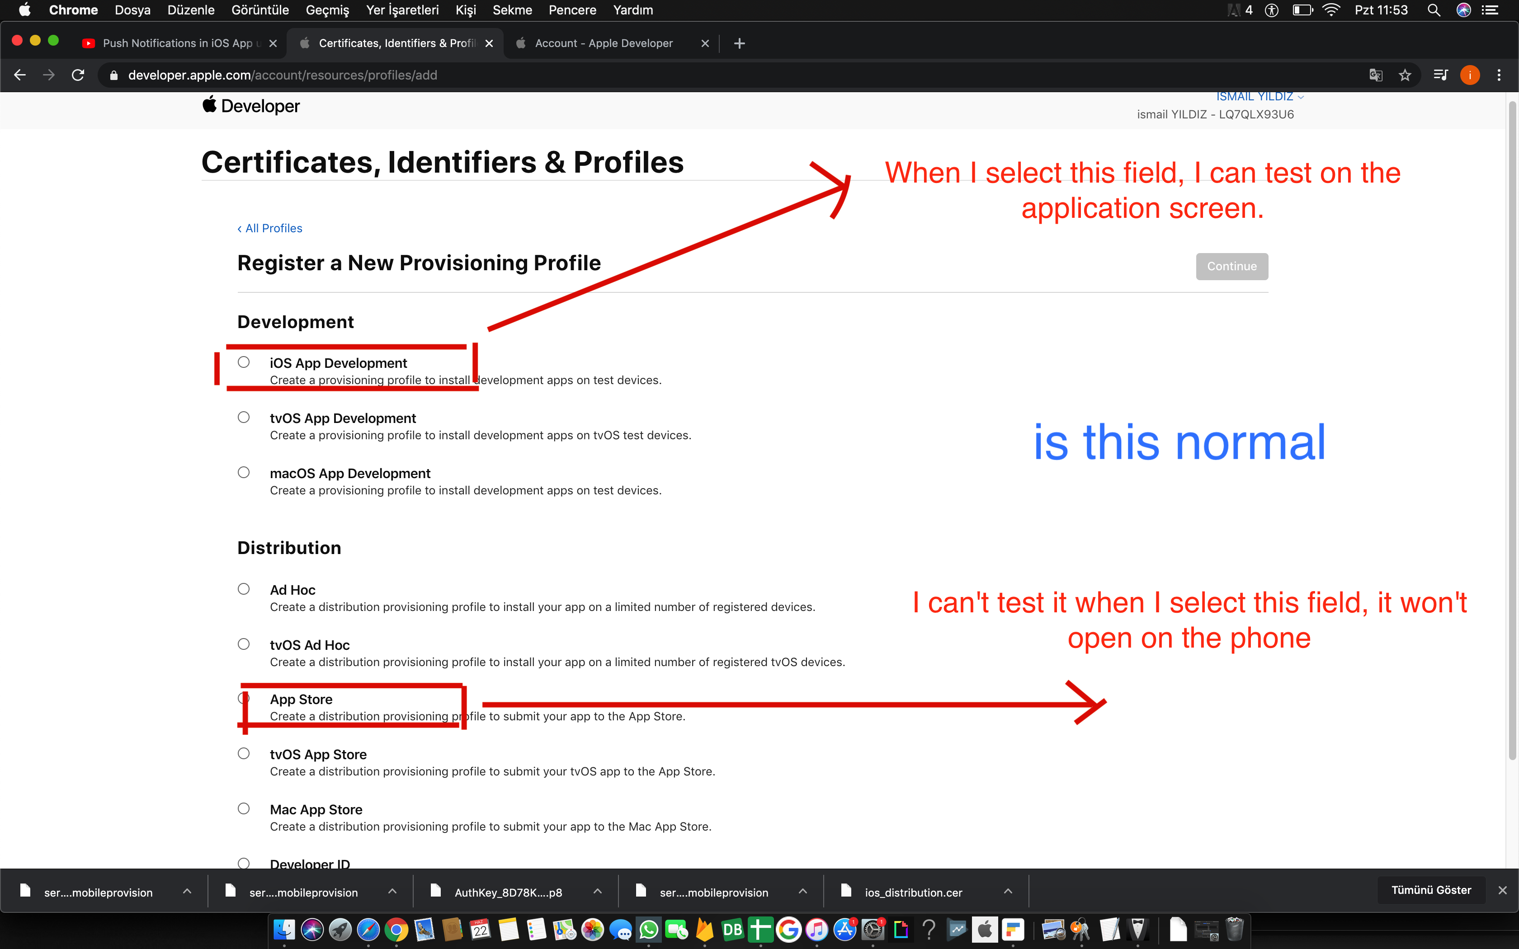Open Spotlight search in menu bar
1519x949 pixels.
tap(1434, 10)
